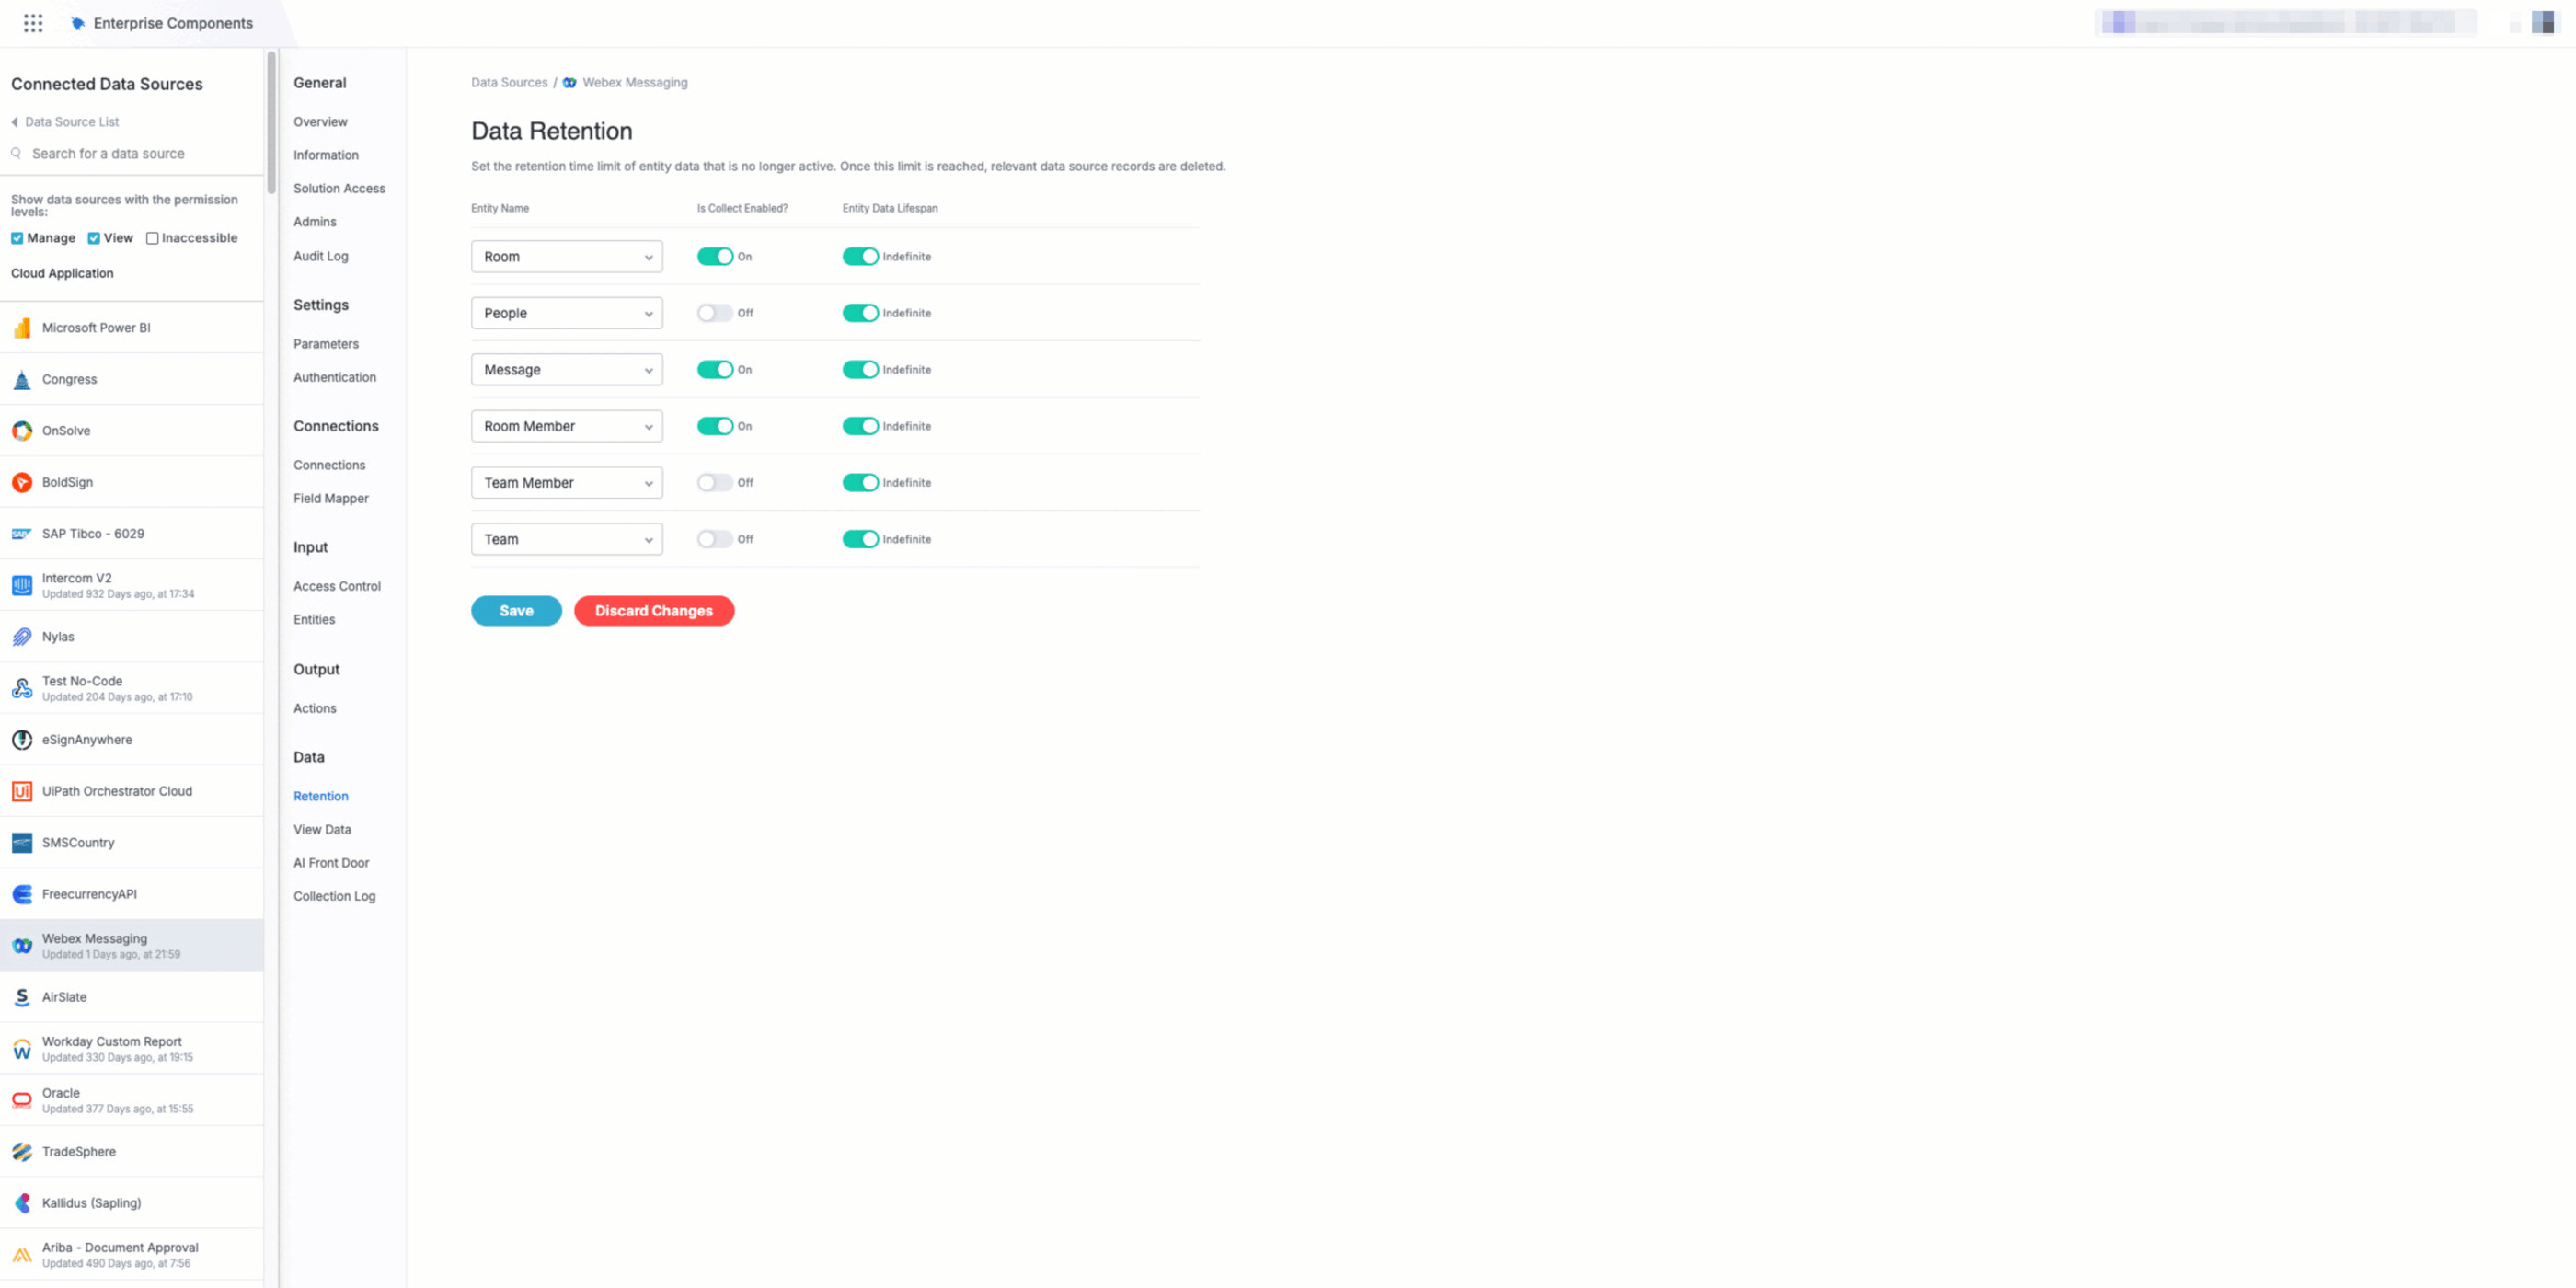Image resolution: width=2576 pixels, height=1288 pixels.
Task: Toggle Indefinite lifespan for Team Member
Action: pyautogui.click(x=860, y=483)
